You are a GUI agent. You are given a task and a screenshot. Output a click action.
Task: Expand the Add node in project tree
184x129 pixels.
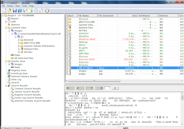tap(5, 22)
